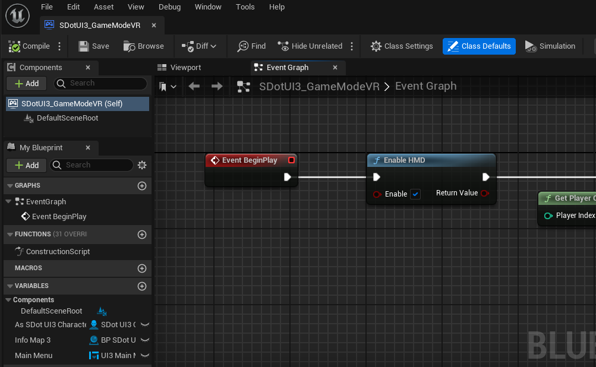Click the Class Defaults button
The image size is (596, 367).
pyautogui.click(x=479, y=46)
